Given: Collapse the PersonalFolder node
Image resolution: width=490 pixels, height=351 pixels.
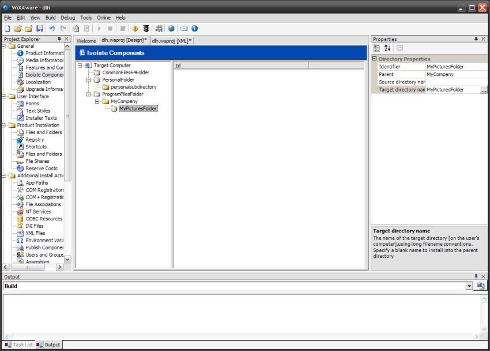Looking at the screenshot, I should click(x=88, y=80).
